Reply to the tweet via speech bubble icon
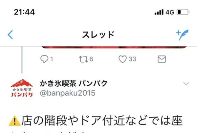Image resolution: width=197 pixels, height=133 pixels. pyautogui.click(x=44, y=59)
